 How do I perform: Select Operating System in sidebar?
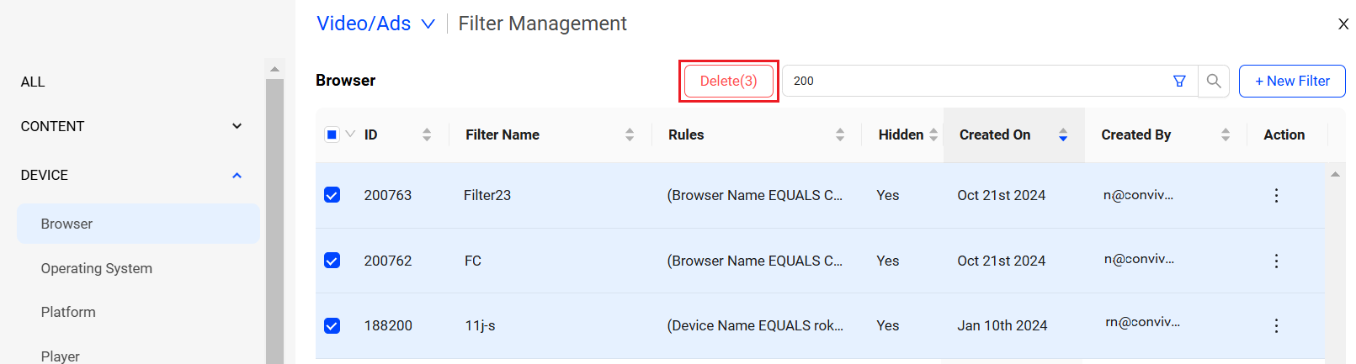pos(97,268)
